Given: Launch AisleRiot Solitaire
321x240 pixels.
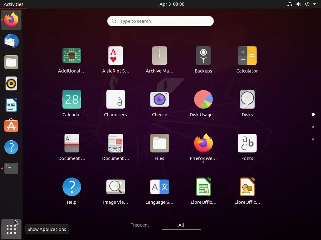Looking at the screenshot, I should pyautogui.click(x=115, y=59).
